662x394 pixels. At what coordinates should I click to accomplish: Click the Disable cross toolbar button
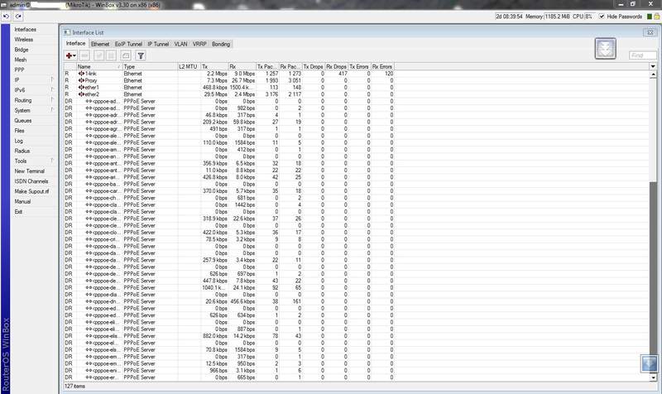(111, 55)
